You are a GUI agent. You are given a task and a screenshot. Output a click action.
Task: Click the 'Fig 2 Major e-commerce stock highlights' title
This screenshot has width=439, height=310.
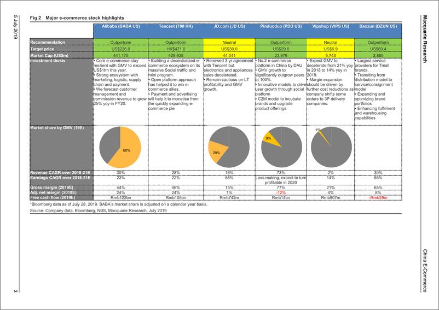click(x=77, y=18)
